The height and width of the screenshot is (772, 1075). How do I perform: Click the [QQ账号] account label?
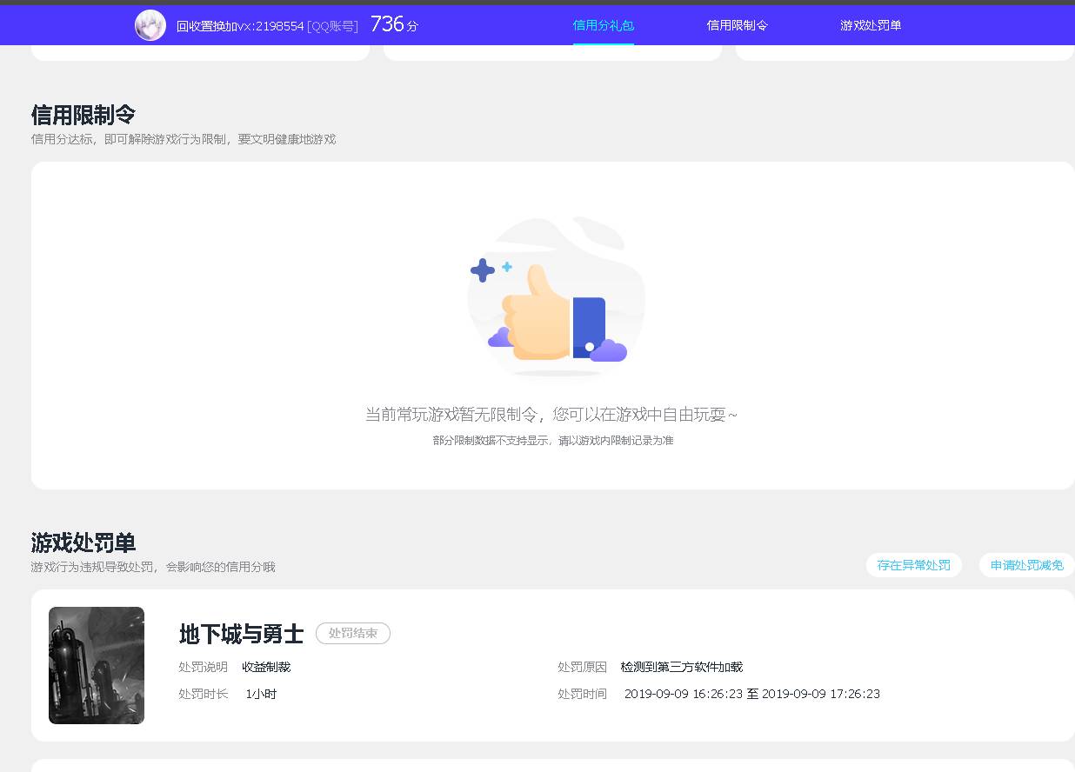tap(332, 26)
